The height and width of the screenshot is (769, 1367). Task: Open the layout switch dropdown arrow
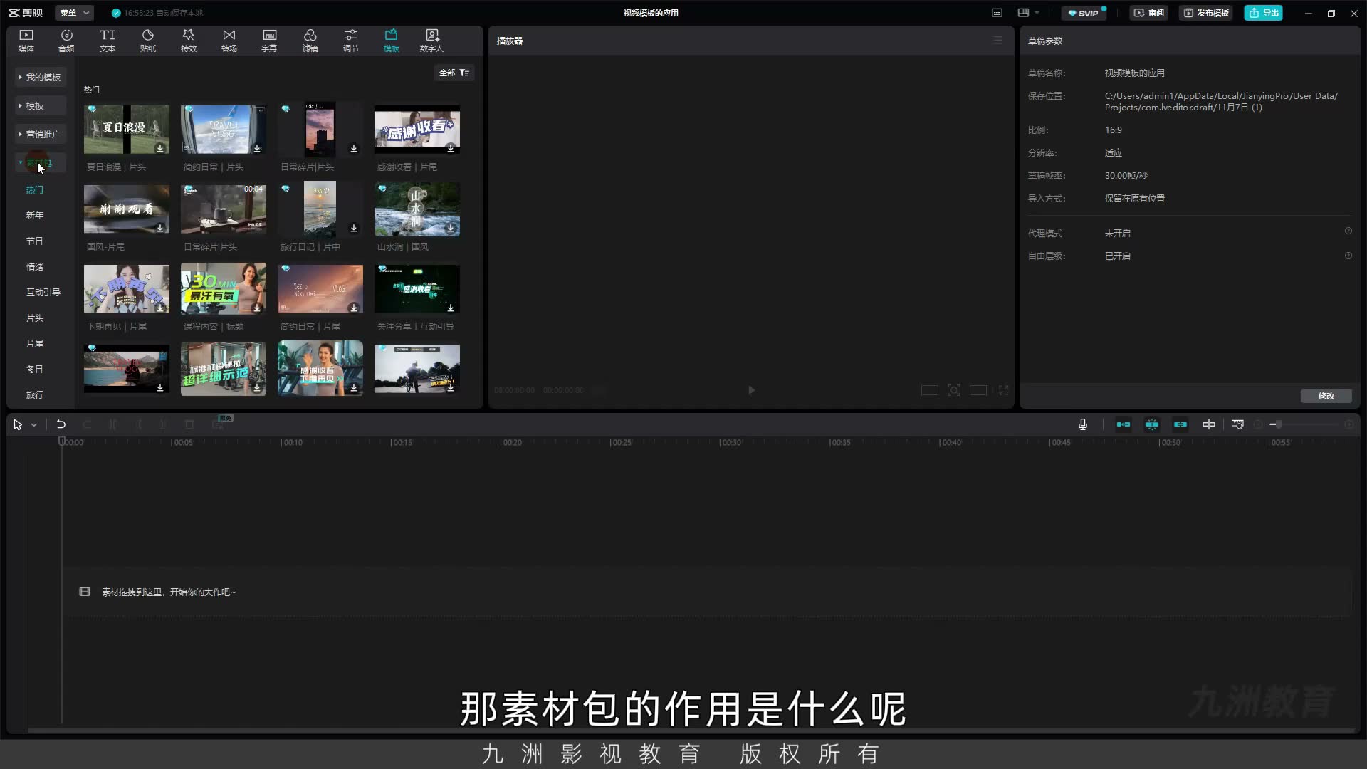point(1037,13)
